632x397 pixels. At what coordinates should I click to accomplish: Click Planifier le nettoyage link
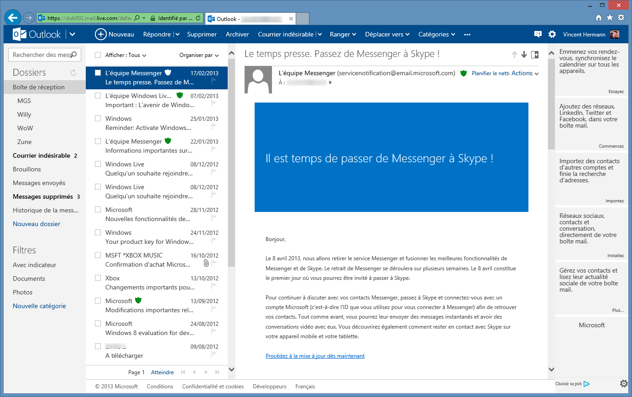490,73
